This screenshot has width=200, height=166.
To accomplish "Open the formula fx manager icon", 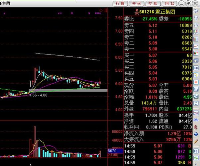I will 196,96.
